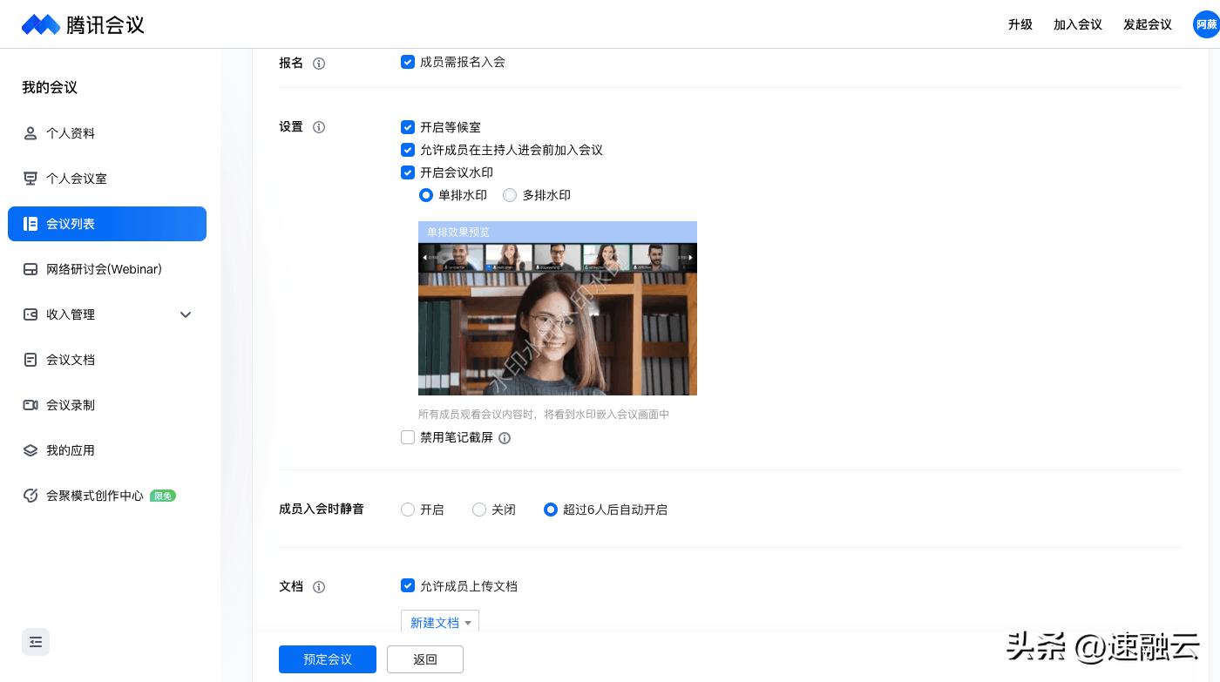The width and height of the screenshot is (1220, 682).
Task: Click the 返回 button
Action: click(x=425, y=659)
